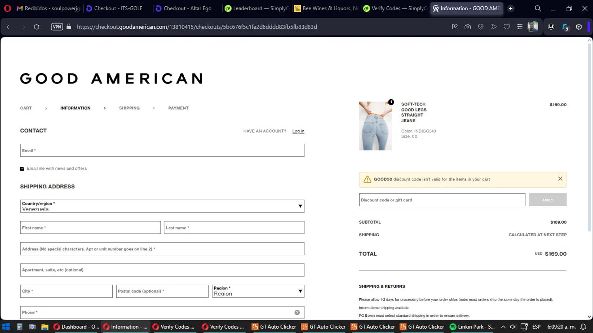593x333 pixels.
Task: Click the Good American logo
Action: pyautogui.click(x=111, y=79)
